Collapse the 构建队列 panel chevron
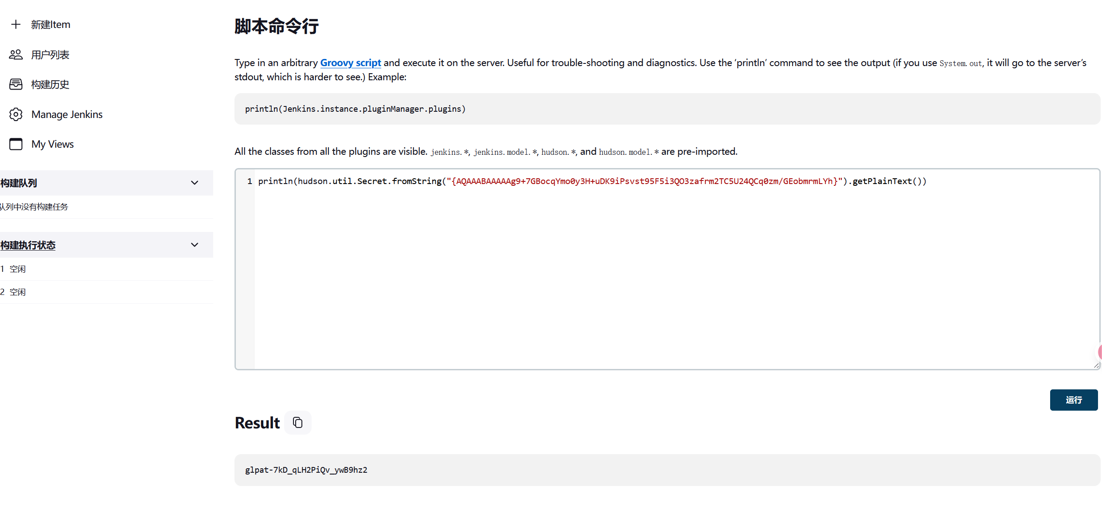Viewport: 1102px width, 506px height. coord(195,183)
